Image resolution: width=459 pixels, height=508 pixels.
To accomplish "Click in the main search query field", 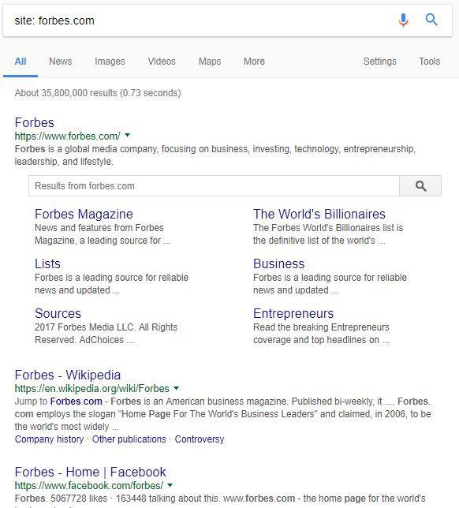I will [201, 21].
